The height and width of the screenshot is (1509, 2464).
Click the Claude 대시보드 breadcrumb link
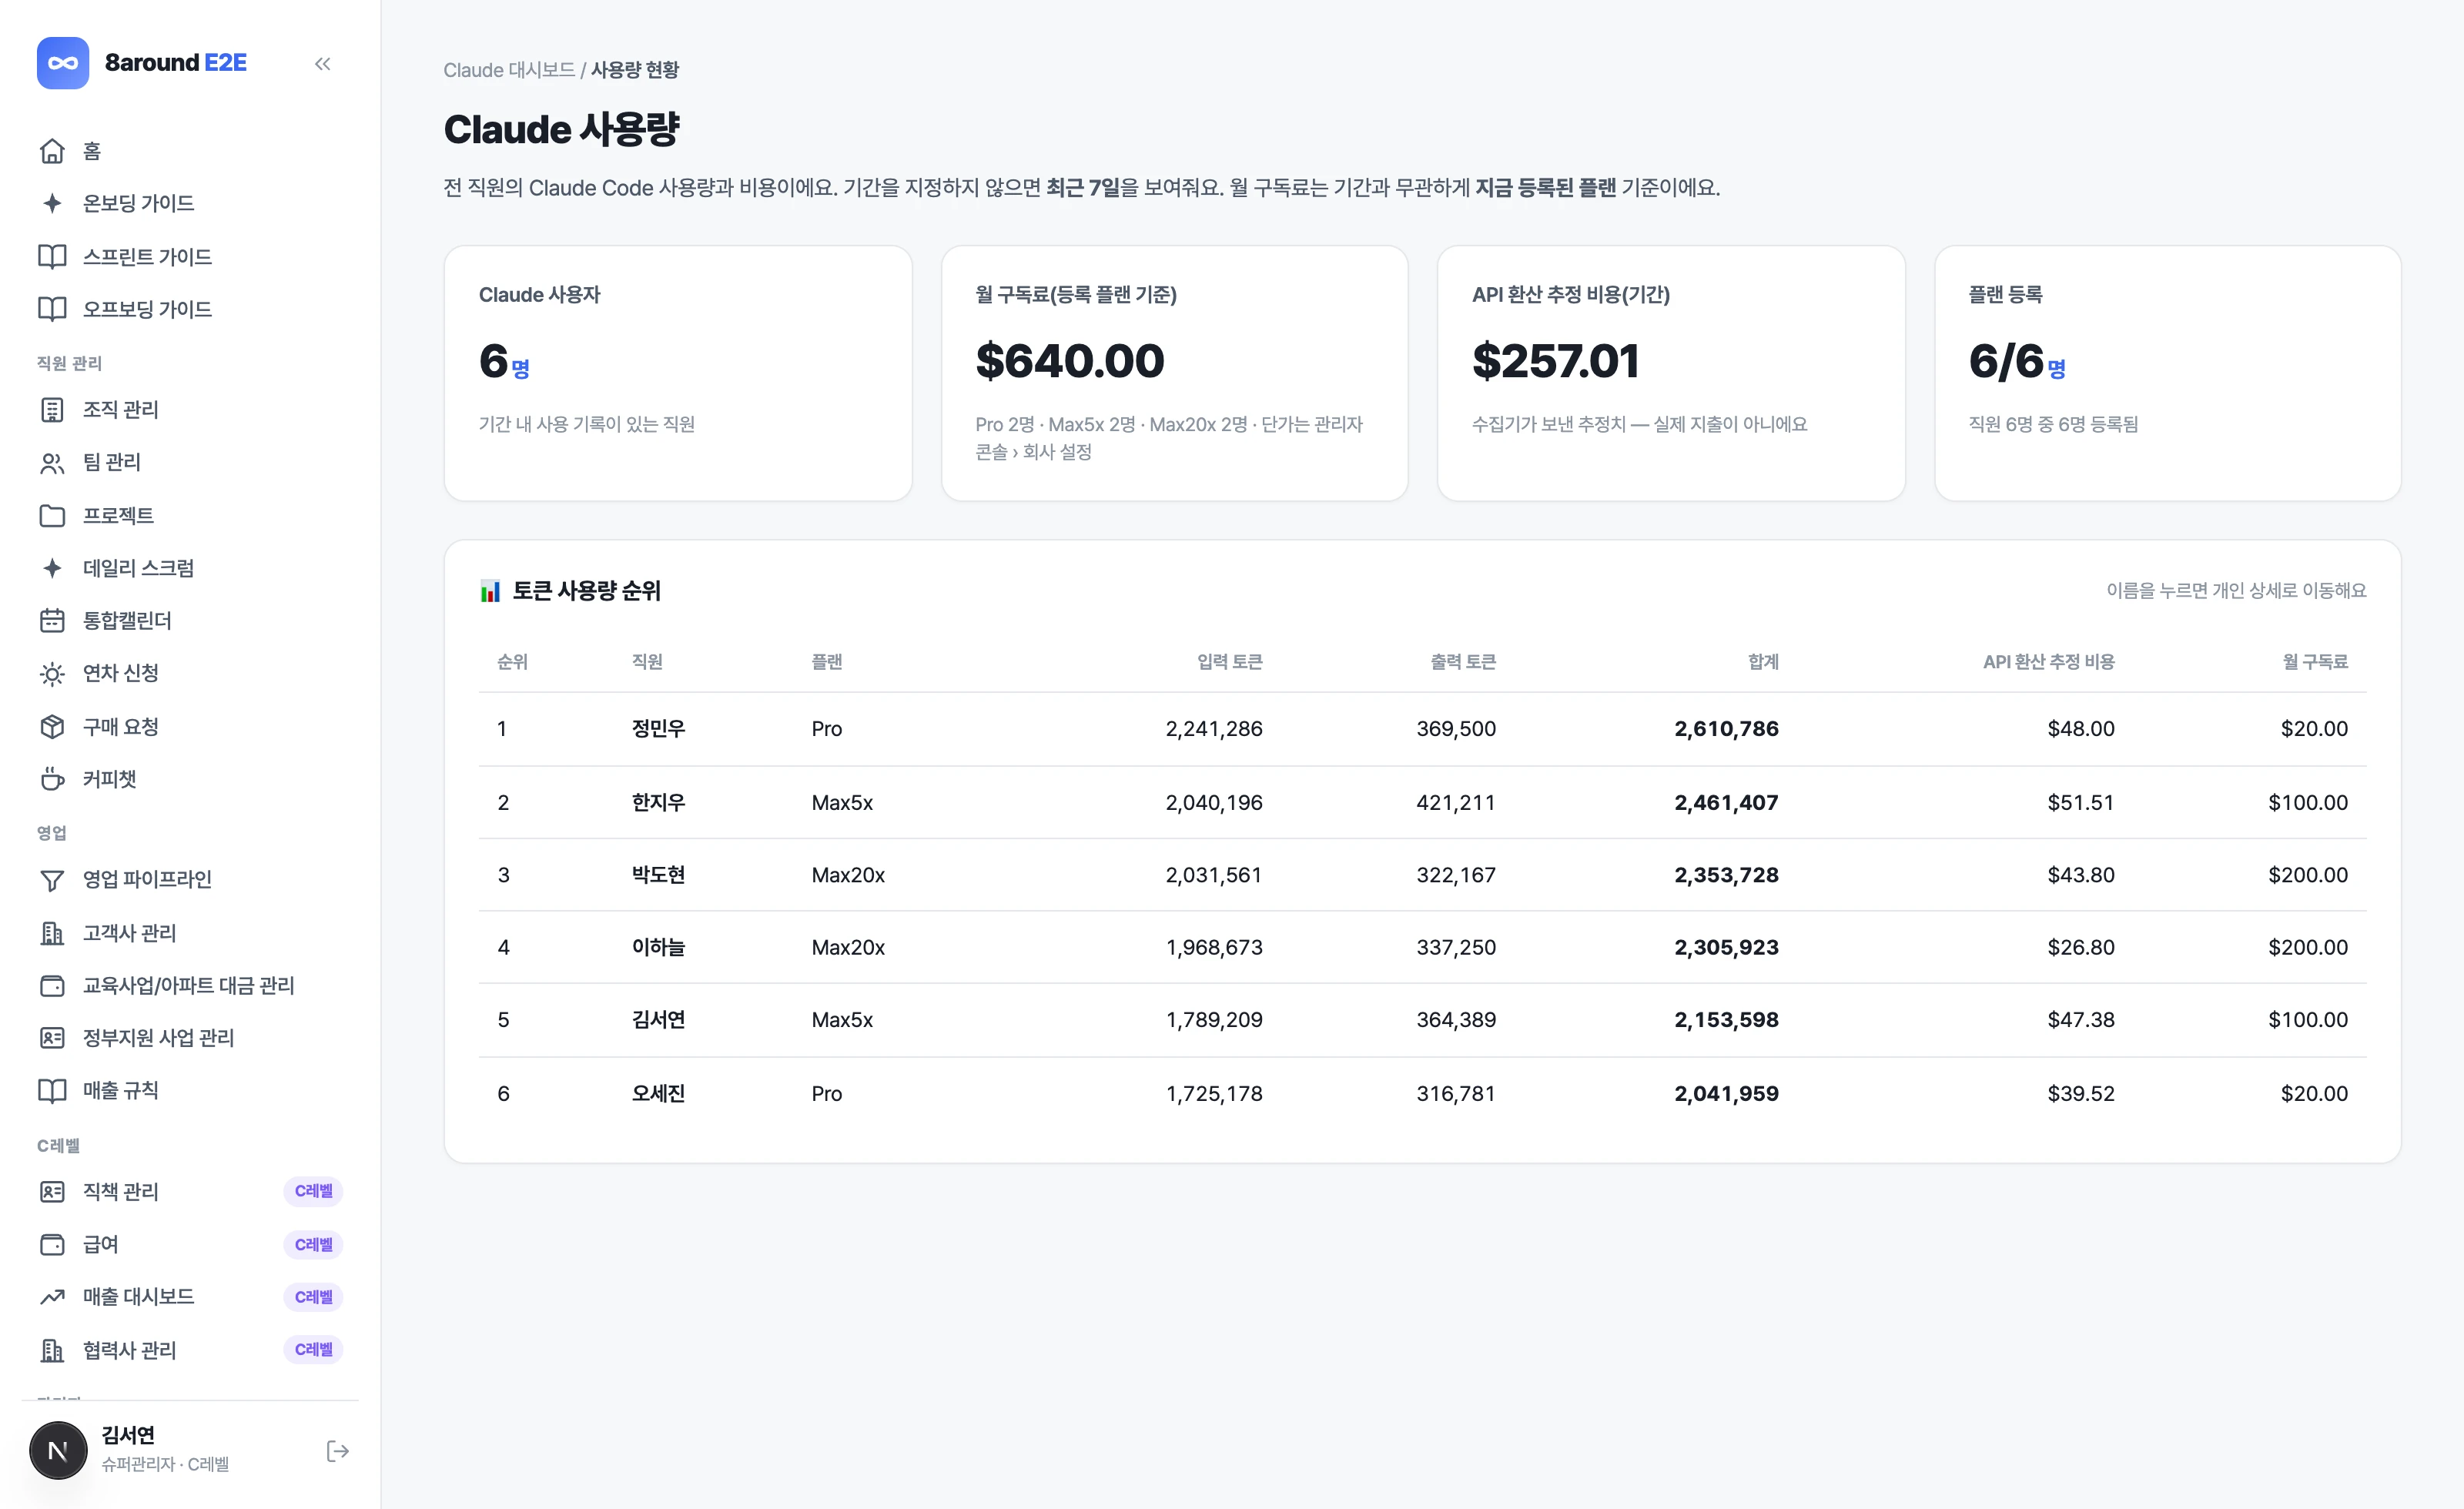pyautogui.click(x=509, y=70)
